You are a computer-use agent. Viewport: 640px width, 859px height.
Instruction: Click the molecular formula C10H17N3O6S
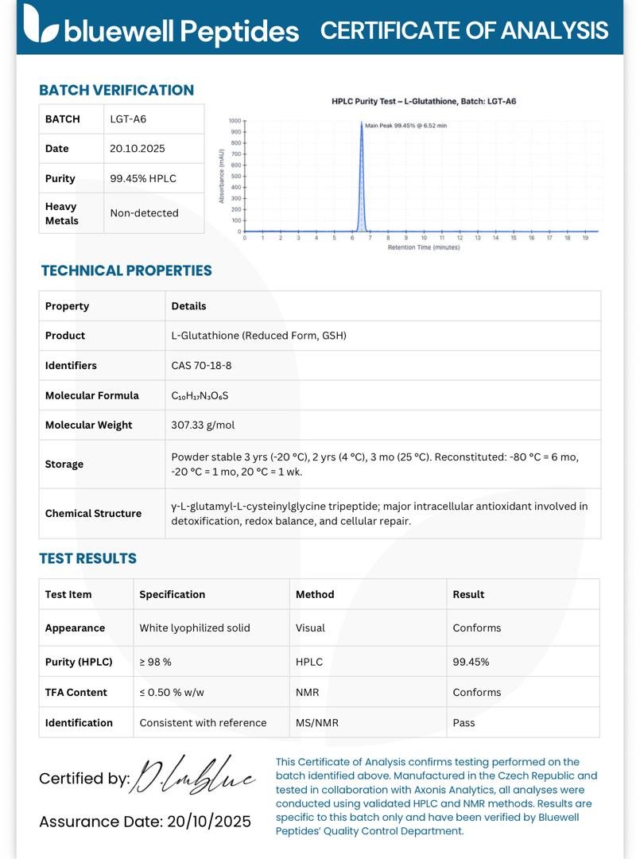pyautogui.click(x=200, y=395)
